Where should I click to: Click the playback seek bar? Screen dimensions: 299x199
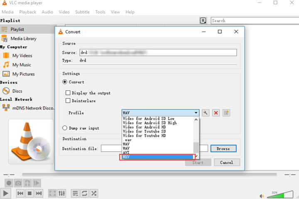(x=149, y=175)
